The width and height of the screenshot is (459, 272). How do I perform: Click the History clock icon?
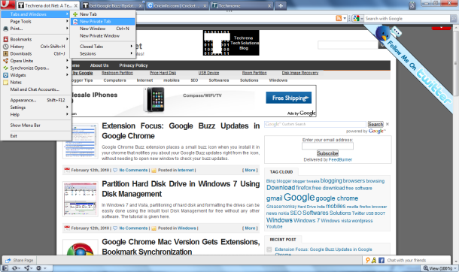coord(5,47)
